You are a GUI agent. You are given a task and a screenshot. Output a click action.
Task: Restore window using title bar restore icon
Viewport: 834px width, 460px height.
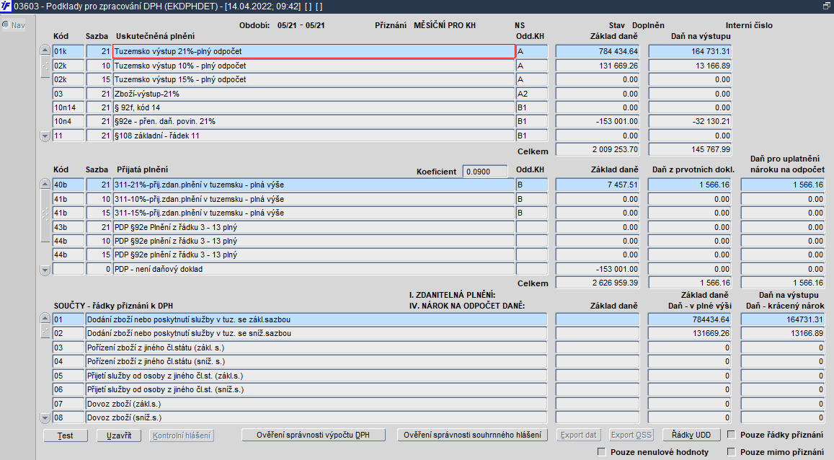click(x=827, y=6)
